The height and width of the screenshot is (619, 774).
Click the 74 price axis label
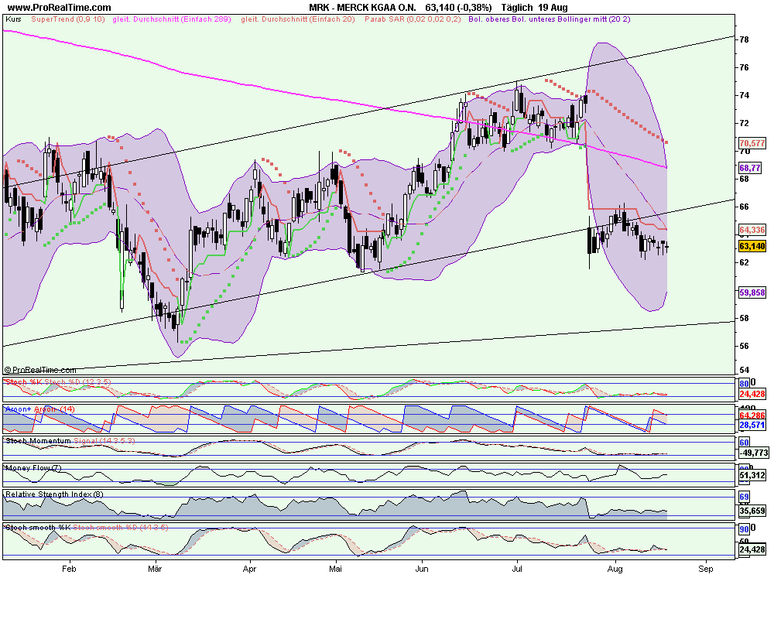[744, 95]
